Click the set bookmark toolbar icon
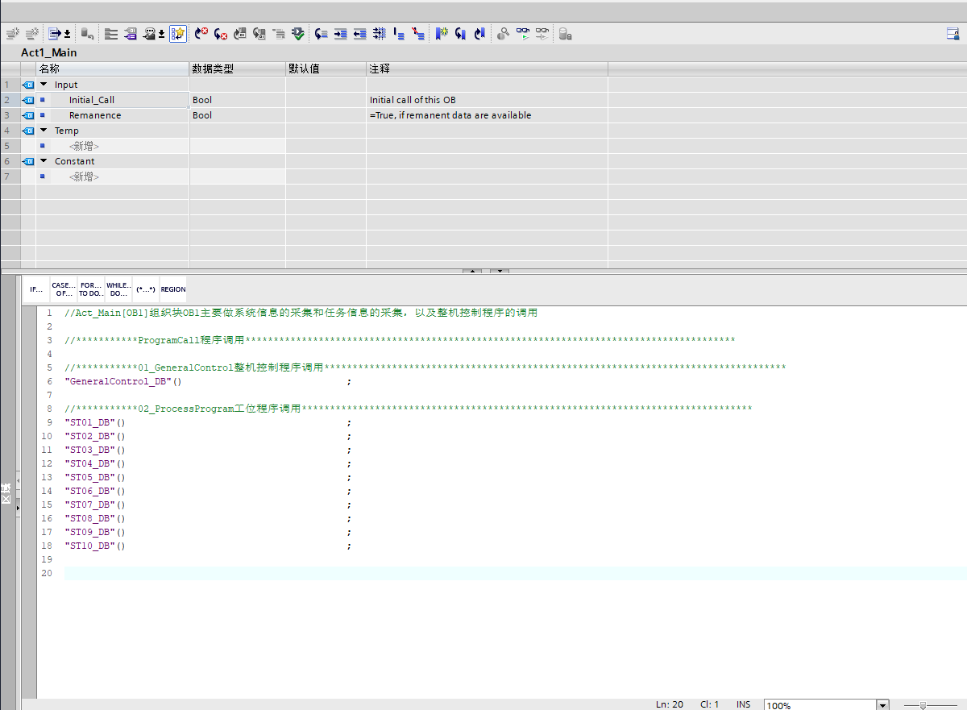The width and height of the screenshot is (967, 710). [441, 33]
